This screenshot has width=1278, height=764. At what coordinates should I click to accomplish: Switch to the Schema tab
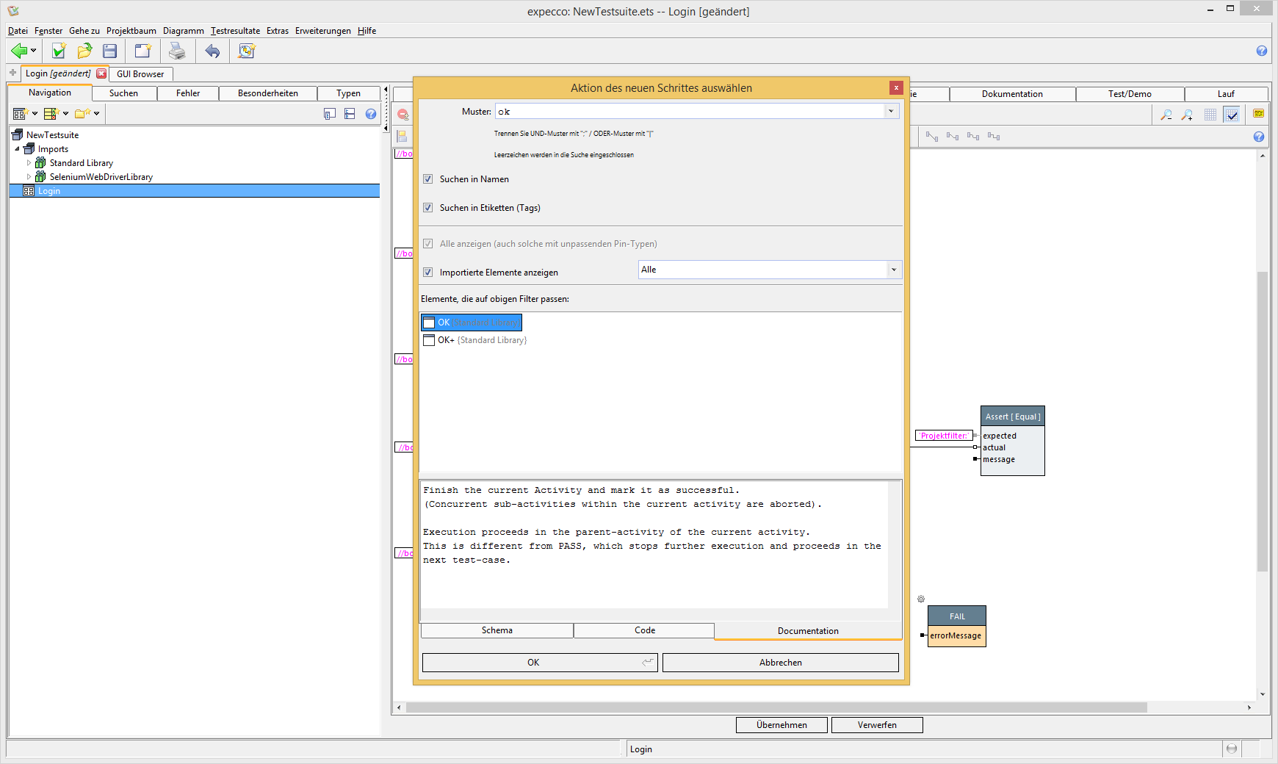497,630
